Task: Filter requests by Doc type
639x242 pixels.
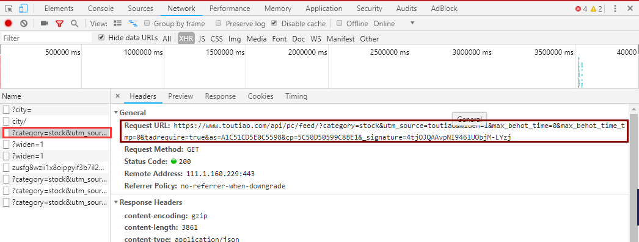Action: (299, 38)
